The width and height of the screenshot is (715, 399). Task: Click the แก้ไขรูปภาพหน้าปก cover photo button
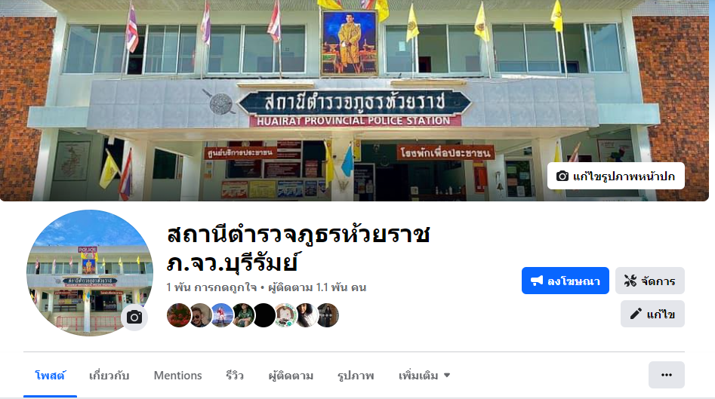coord(615,176)
